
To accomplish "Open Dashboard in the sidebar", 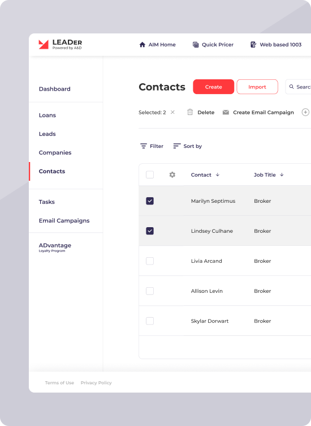I will coord(54,89).
